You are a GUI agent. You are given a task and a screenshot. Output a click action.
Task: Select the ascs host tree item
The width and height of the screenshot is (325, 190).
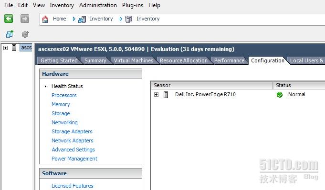(26, 48)
